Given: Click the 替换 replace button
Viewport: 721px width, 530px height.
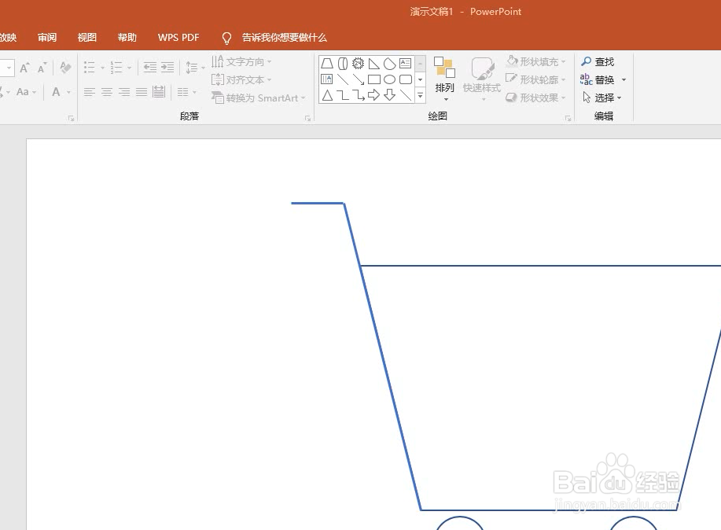Looking at the screenshot, I should [x=598, y=79].
